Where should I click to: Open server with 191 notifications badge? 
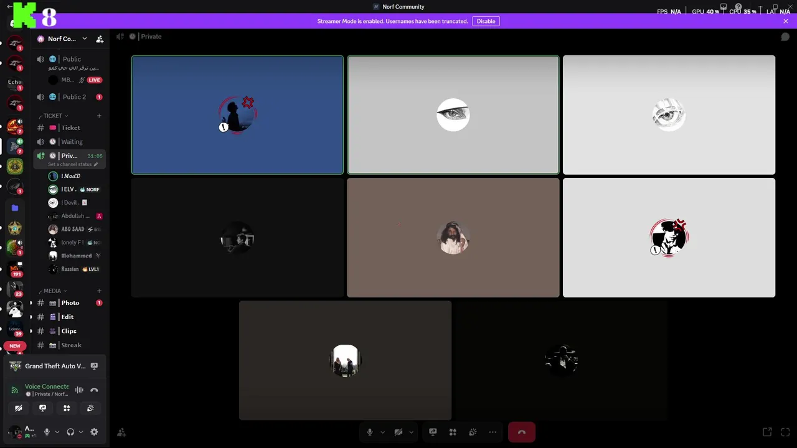[15, 269]
